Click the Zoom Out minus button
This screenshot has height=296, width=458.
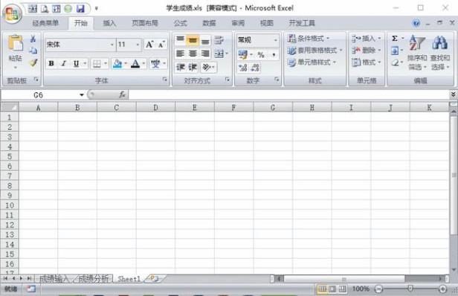tap(378, 289)
